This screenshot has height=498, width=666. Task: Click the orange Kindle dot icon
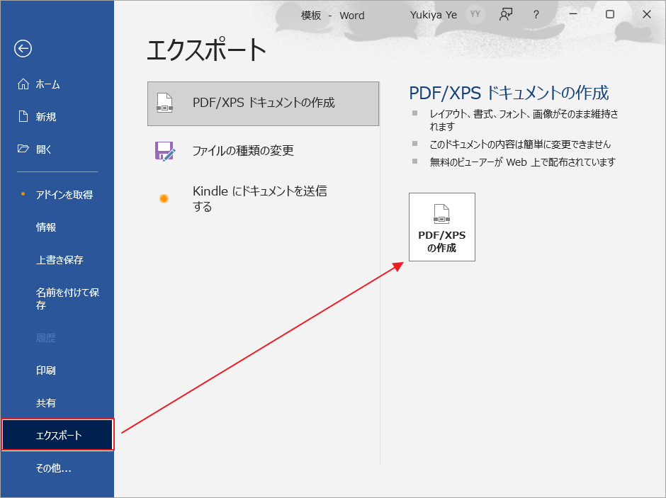tap(164, 198)
